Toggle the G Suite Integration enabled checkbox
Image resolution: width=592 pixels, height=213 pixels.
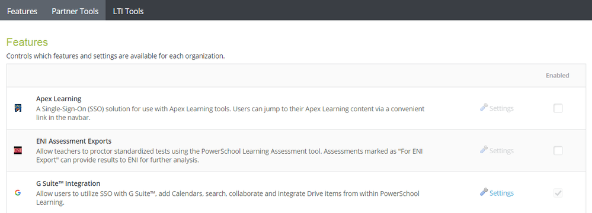558,193
